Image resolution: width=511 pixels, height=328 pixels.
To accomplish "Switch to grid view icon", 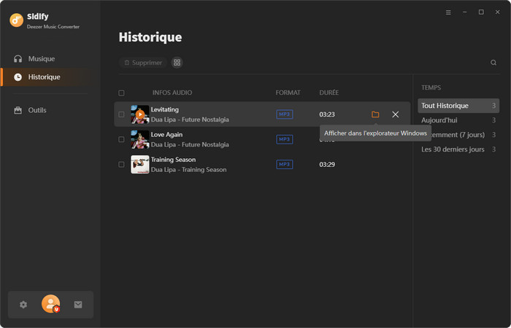I will click(177, 63).
